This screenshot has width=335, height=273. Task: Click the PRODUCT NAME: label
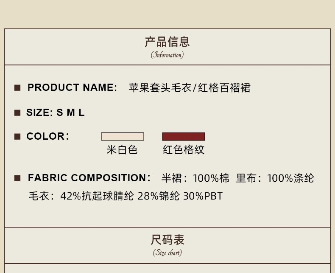[x=72, y=87]
